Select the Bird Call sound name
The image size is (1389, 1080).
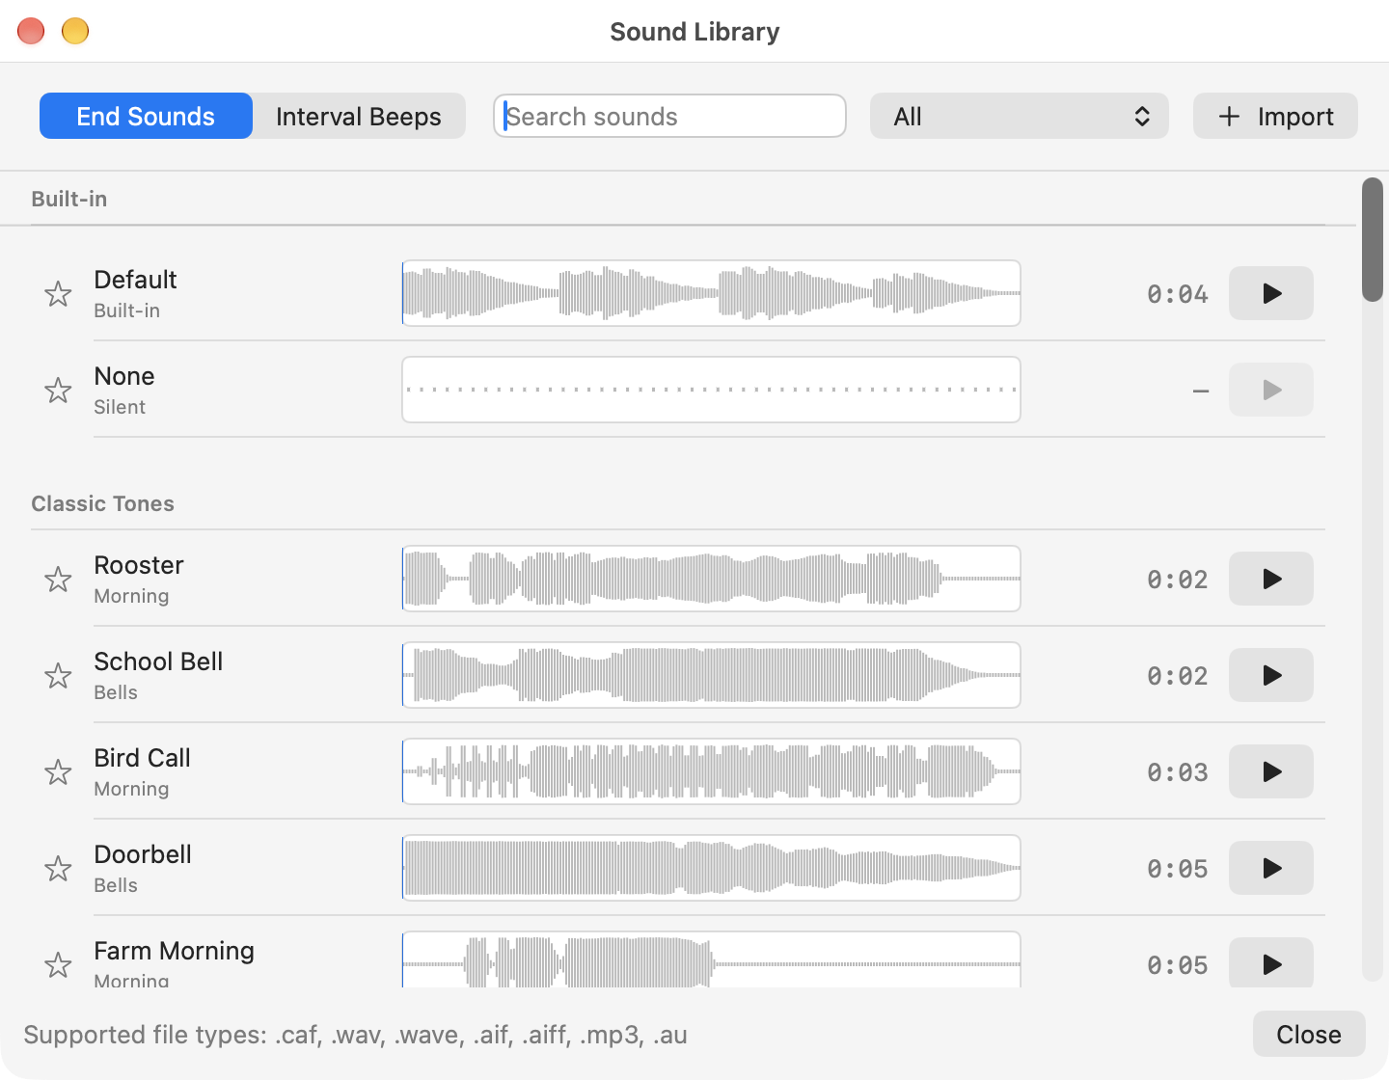pyautogui.click(x=142, y=758)
